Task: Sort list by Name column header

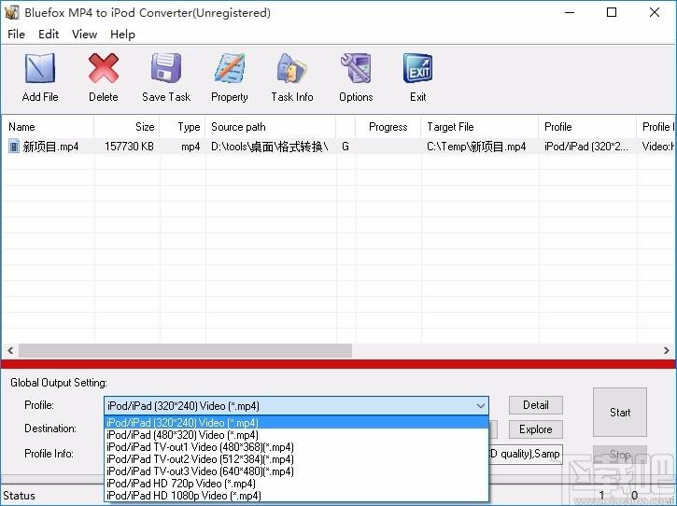Action: 48,127
